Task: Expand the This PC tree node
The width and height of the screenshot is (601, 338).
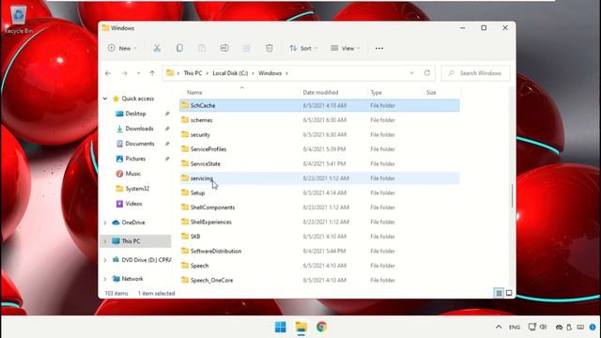Action: (x=105, y=241)
